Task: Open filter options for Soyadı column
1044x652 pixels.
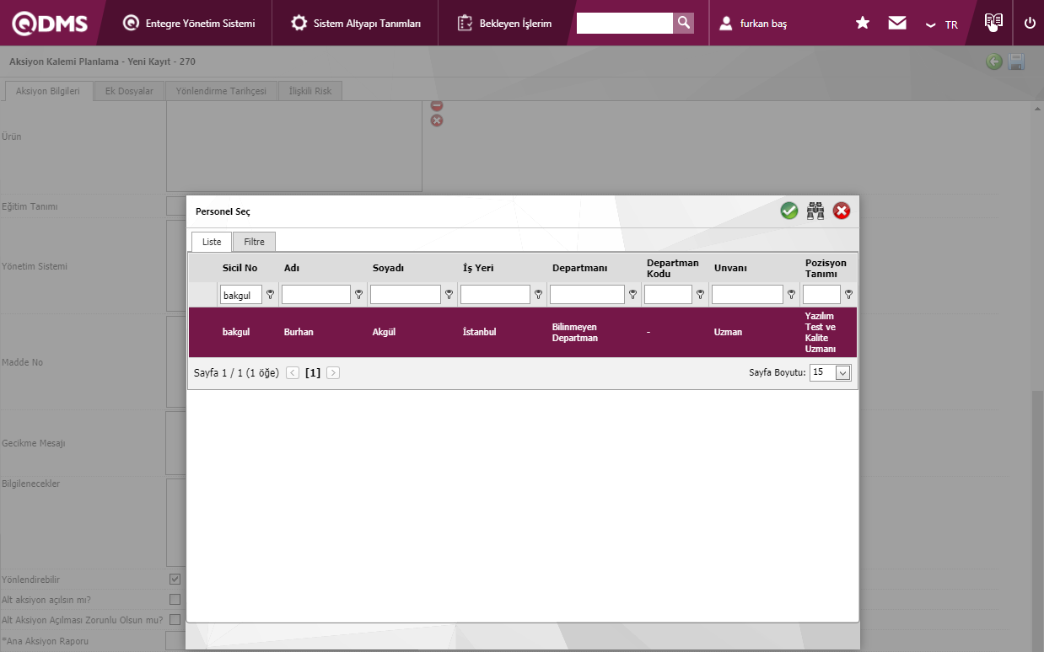Action: pos(449,295)
